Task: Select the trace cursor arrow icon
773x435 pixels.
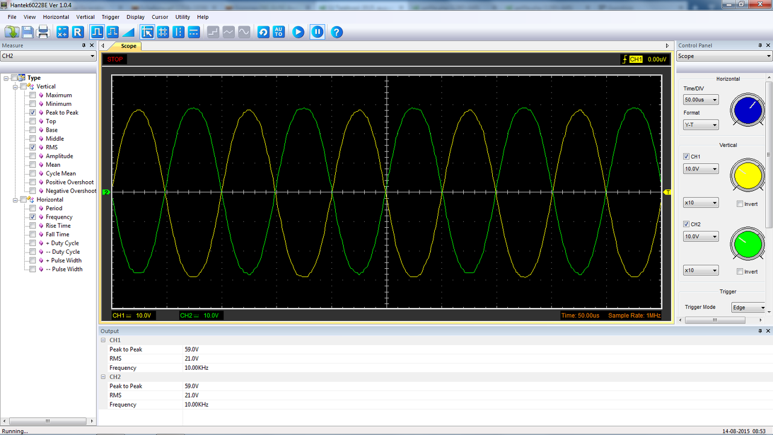Action: click(x=147, y=32)
